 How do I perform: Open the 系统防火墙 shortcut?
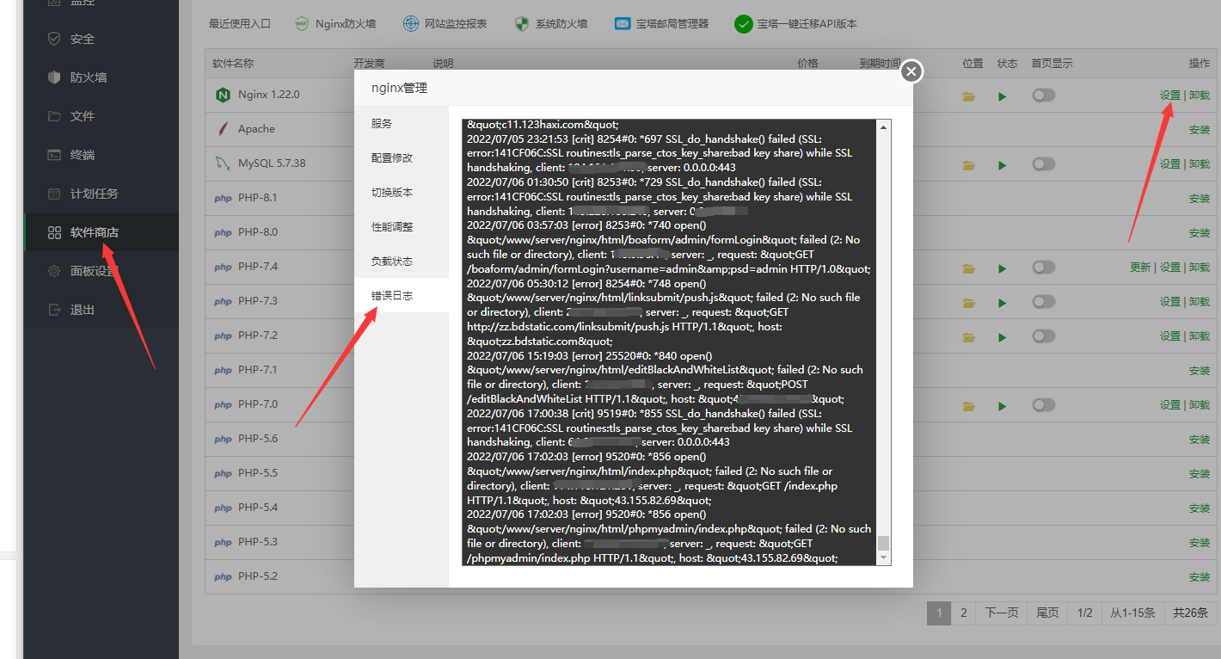pyautogui.click(x=550, y=24)
